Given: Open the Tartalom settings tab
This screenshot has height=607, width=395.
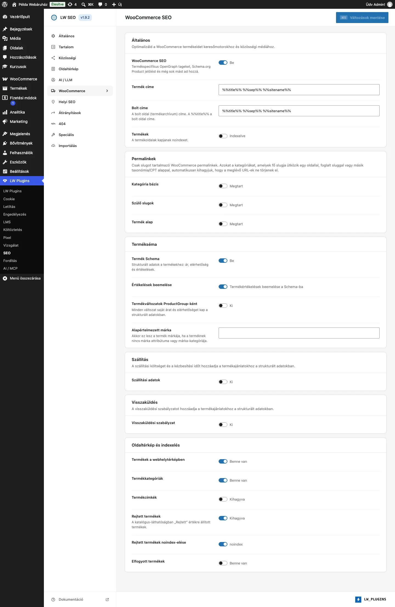Looking at the screenshot, I should 80,47.
